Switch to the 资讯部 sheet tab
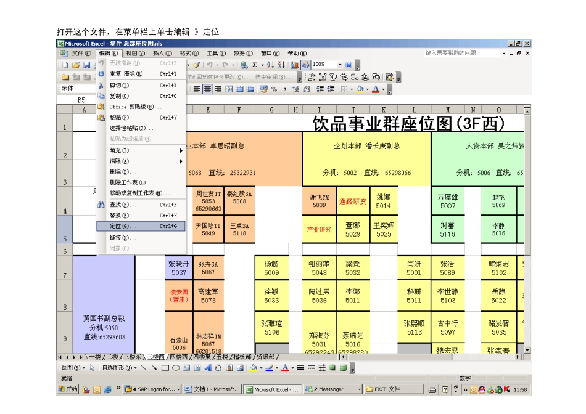The width and height of the screenshot is (586, 414). 266,357
